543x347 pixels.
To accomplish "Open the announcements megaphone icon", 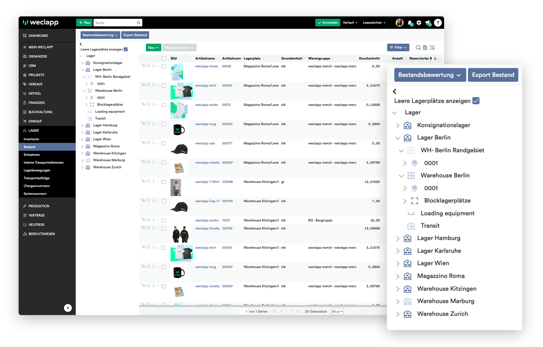I will [428, 23].
